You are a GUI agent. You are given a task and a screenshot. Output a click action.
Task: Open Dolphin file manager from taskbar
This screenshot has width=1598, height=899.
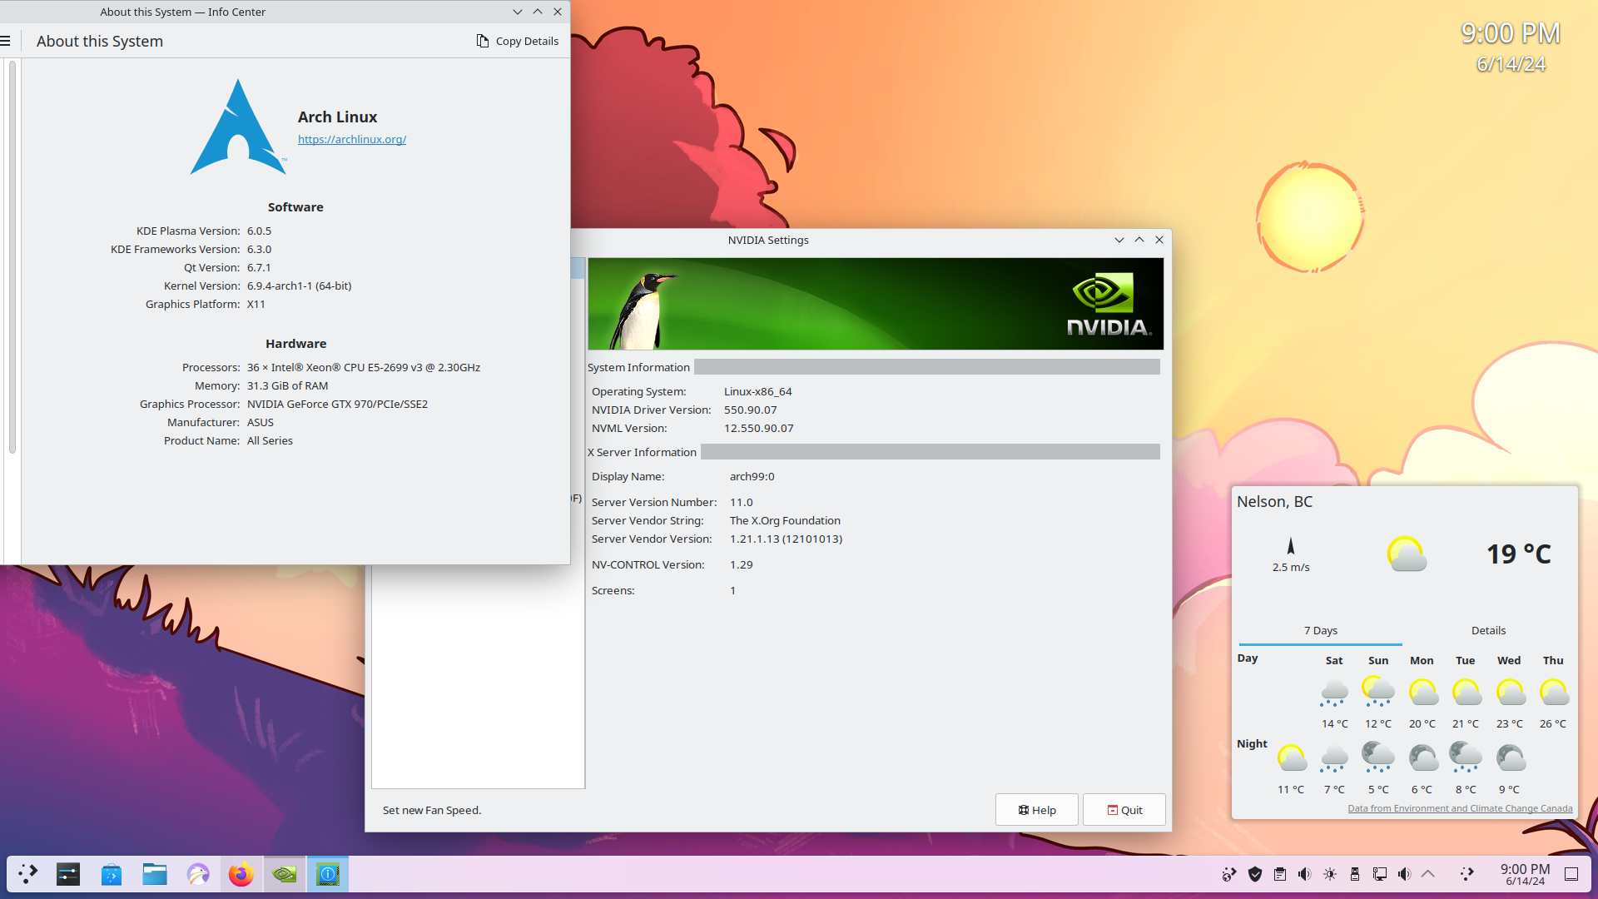click(155, 874)
